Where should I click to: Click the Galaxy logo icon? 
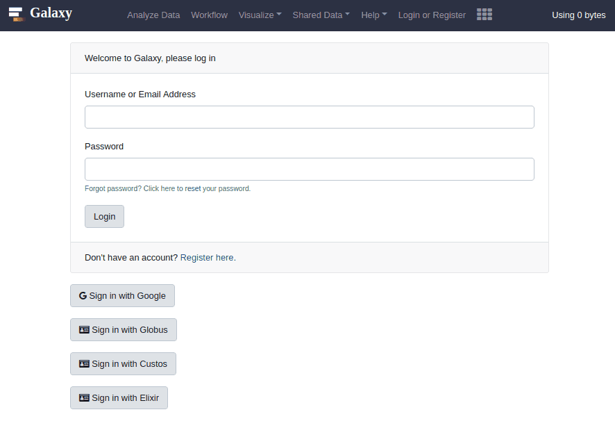point(16,14)
